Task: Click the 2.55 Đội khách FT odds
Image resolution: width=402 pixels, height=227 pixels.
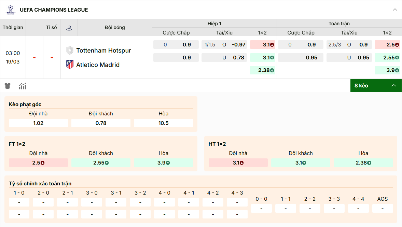Action: click(100, 163)
